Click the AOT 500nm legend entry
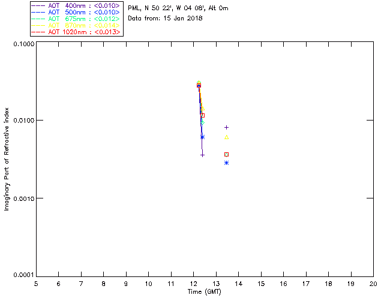 pyautogui.click(x=76, y=12)
